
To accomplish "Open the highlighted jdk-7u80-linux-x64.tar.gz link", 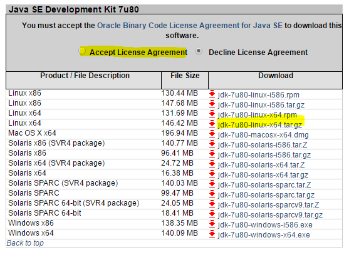I will tap(260, 125).
